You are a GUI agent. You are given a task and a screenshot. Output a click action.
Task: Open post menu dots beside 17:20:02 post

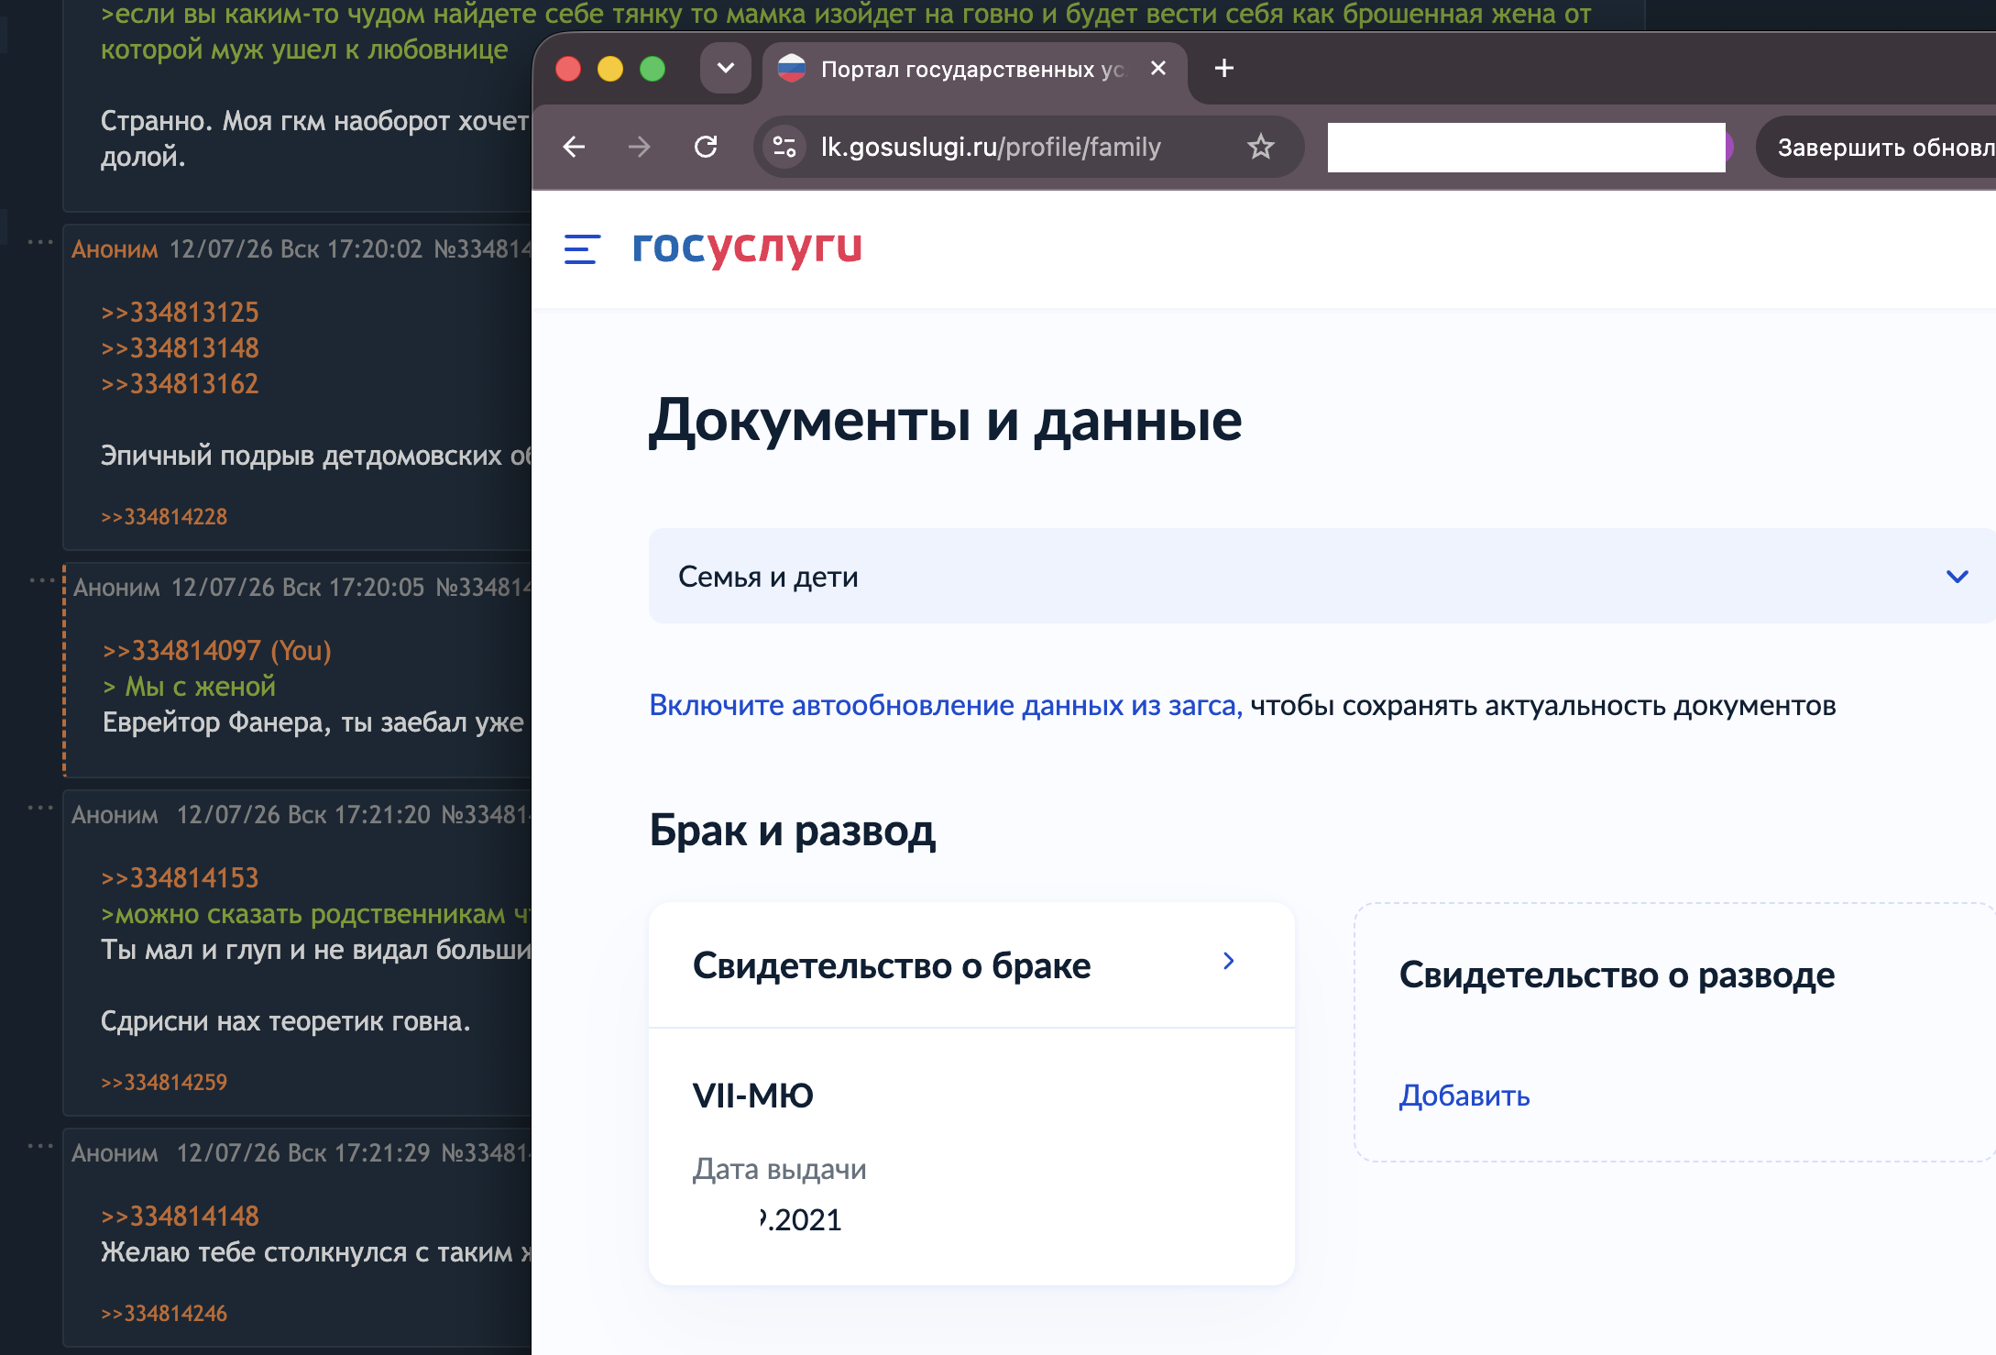[x=40, y=242]
